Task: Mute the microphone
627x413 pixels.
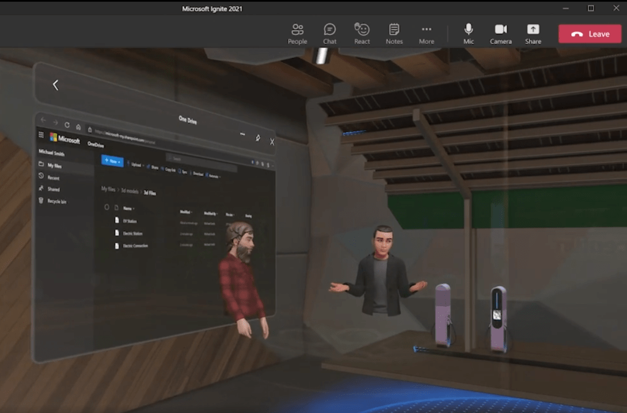Action: tap(468, 34)
